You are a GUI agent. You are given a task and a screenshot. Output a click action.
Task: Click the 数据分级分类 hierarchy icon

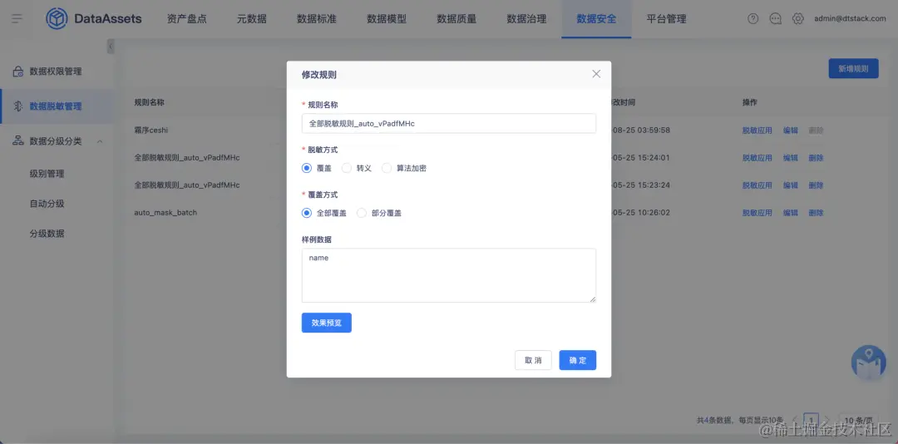[18, 141]
